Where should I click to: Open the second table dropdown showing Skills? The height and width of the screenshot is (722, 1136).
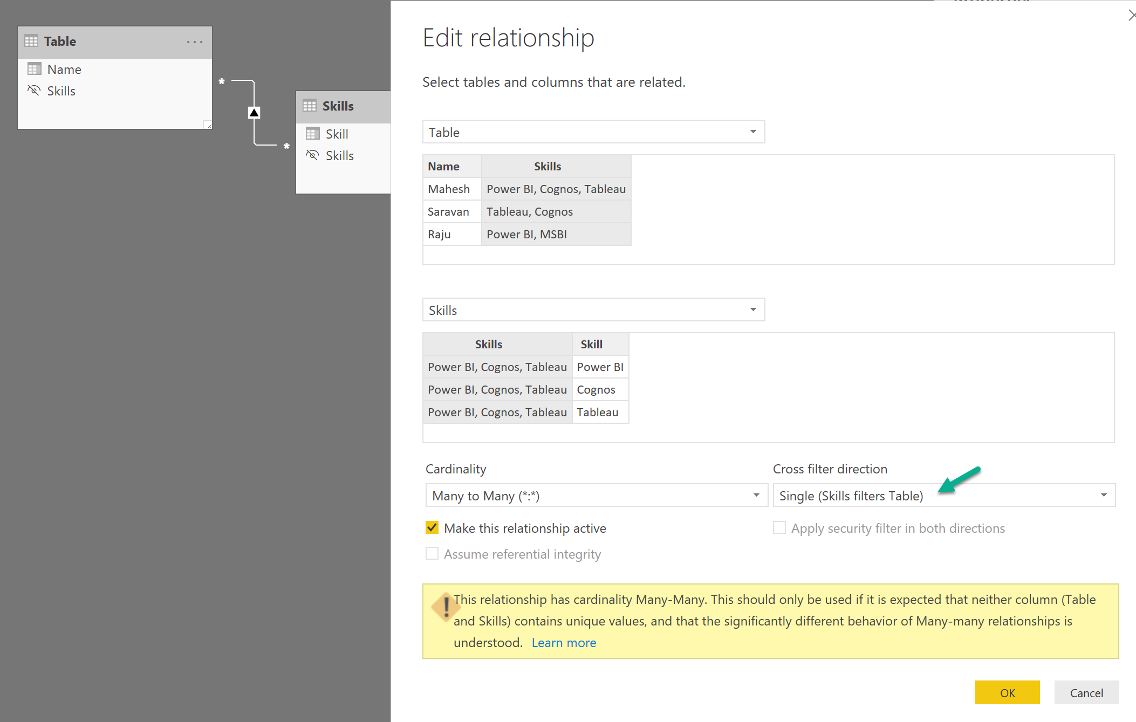(593, 310)
